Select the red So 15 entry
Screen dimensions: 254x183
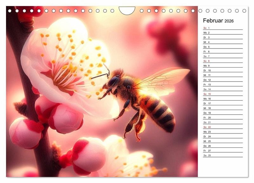[x=222, y=94]
